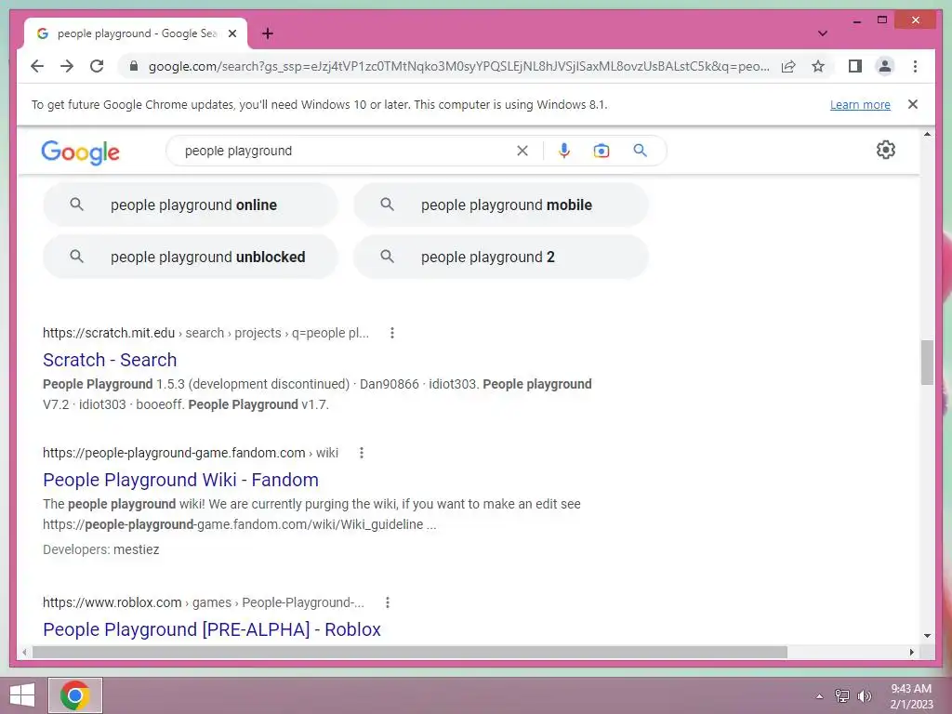
Task: Click the scroll up arrow
Action: [927, 134]
